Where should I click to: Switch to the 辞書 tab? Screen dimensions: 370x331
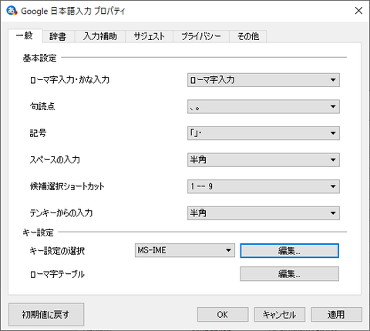[58, 36]
